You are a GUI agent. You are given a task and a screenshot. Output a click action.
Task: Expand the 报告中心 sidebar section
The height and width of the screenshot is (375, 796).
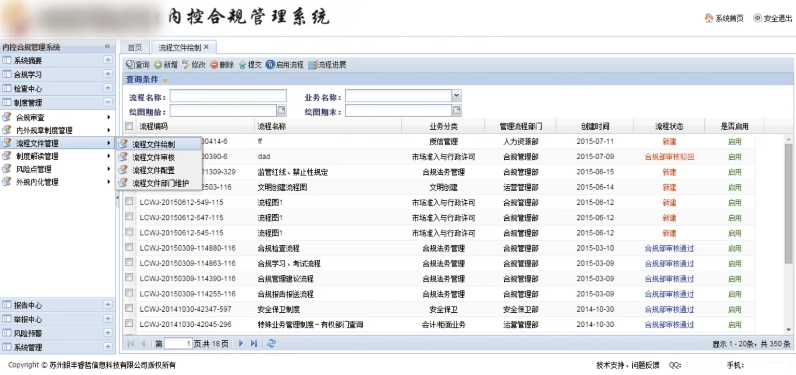[x=108, y=304]
